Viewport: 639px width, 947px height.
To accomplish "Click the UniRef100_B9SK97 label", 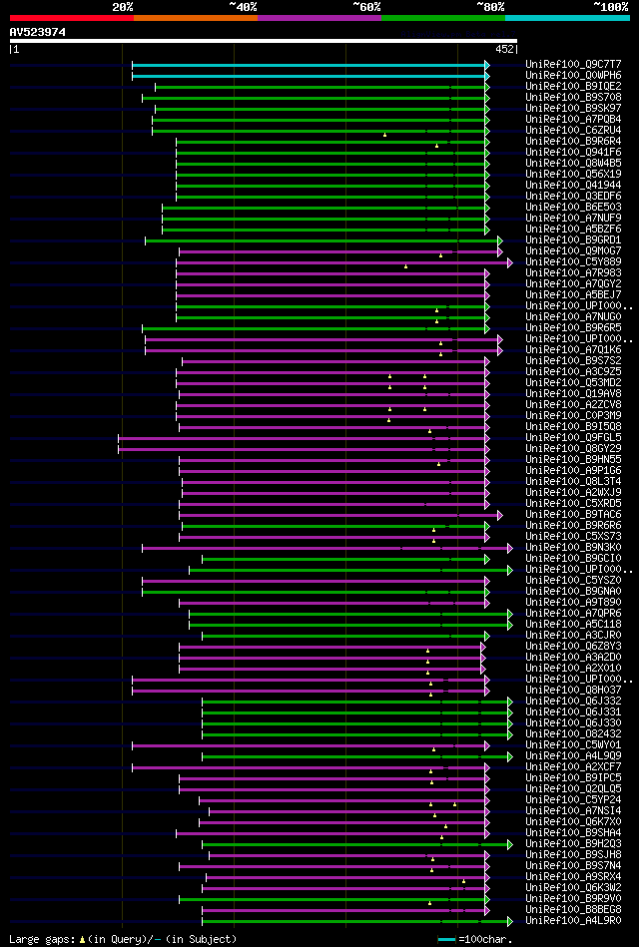I will (x=573, y=109).
